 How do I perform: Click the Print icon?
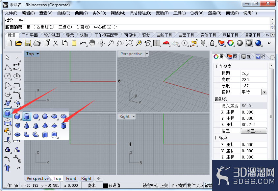pos(37,43)
